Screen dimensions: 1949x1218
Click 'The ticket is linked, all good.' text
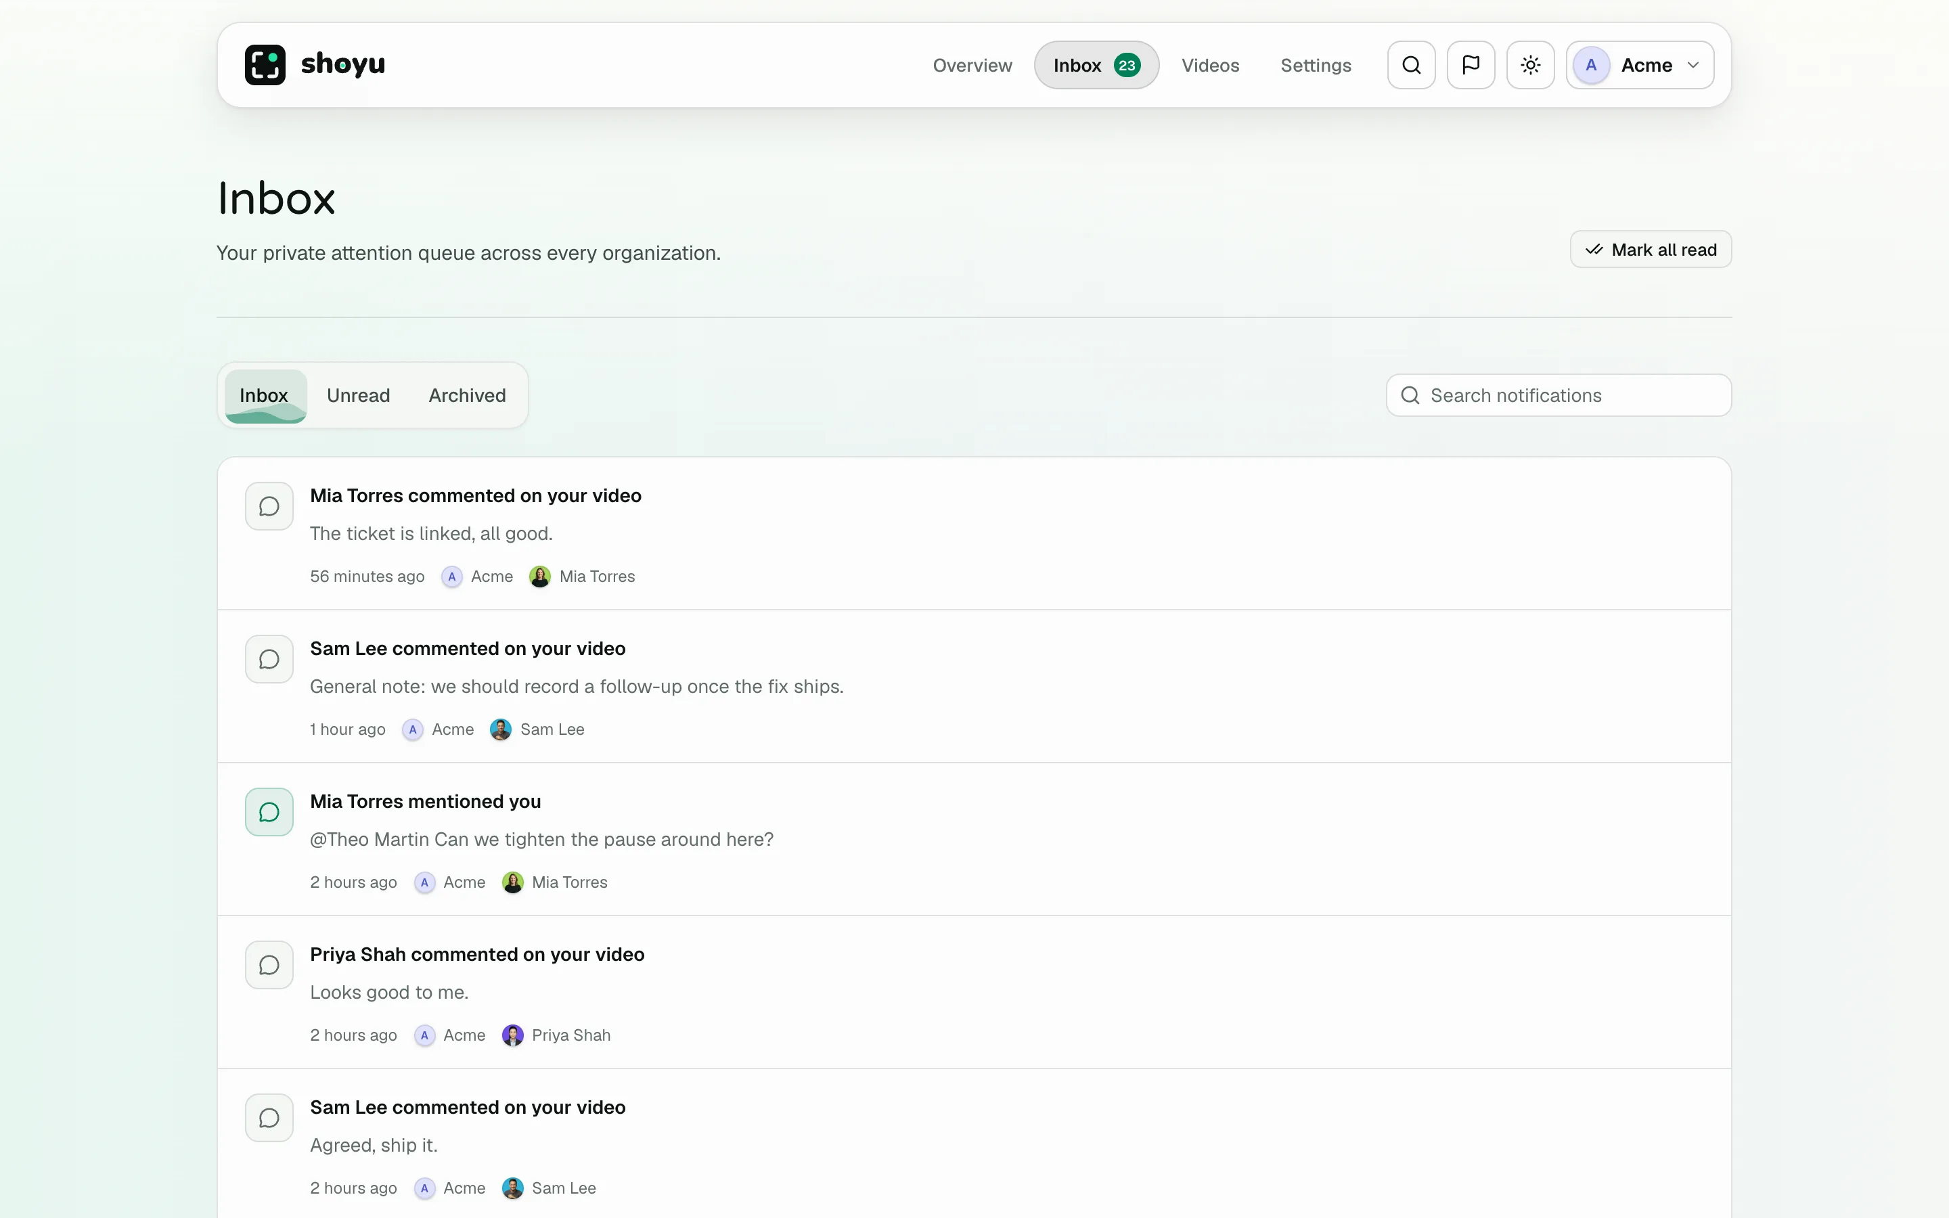tap(431, 533)
